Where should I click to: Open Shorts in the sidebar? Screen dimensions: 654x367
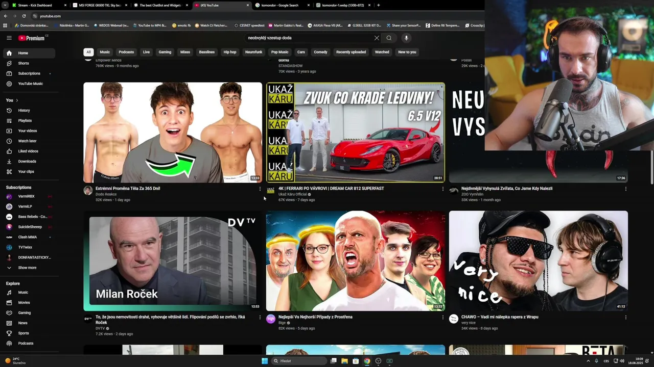[29, 63]
